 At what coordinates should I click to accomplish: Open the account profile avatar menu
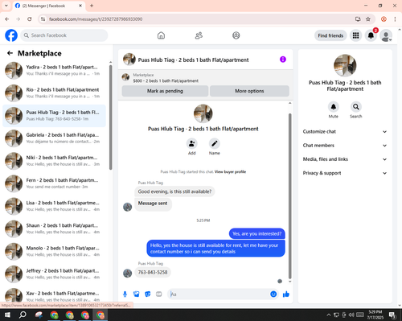click(x=386, y=35)
